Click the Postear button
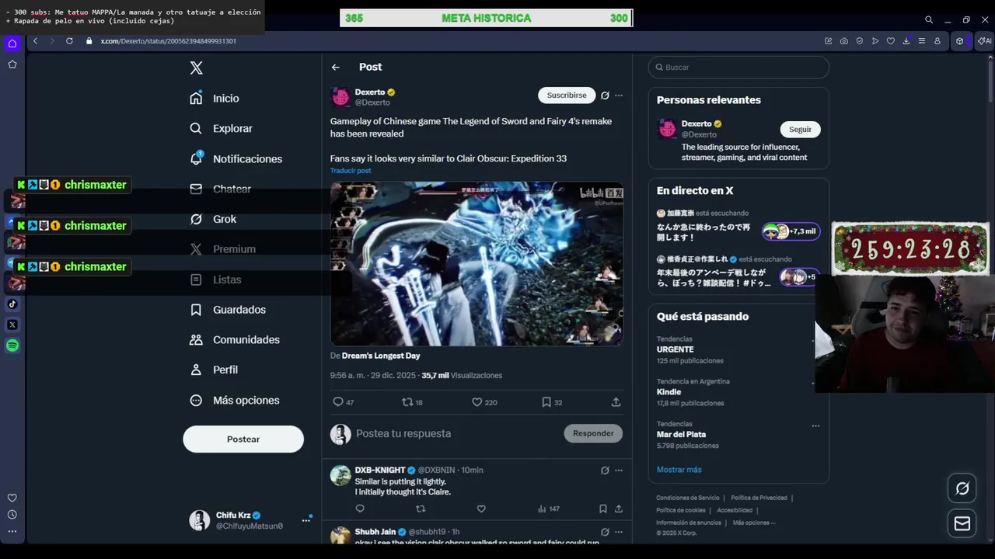 (x=243, y=439)
